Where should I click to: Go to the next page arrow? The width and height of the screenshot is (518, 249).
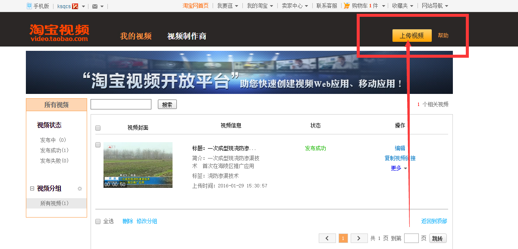coord(359,238)
